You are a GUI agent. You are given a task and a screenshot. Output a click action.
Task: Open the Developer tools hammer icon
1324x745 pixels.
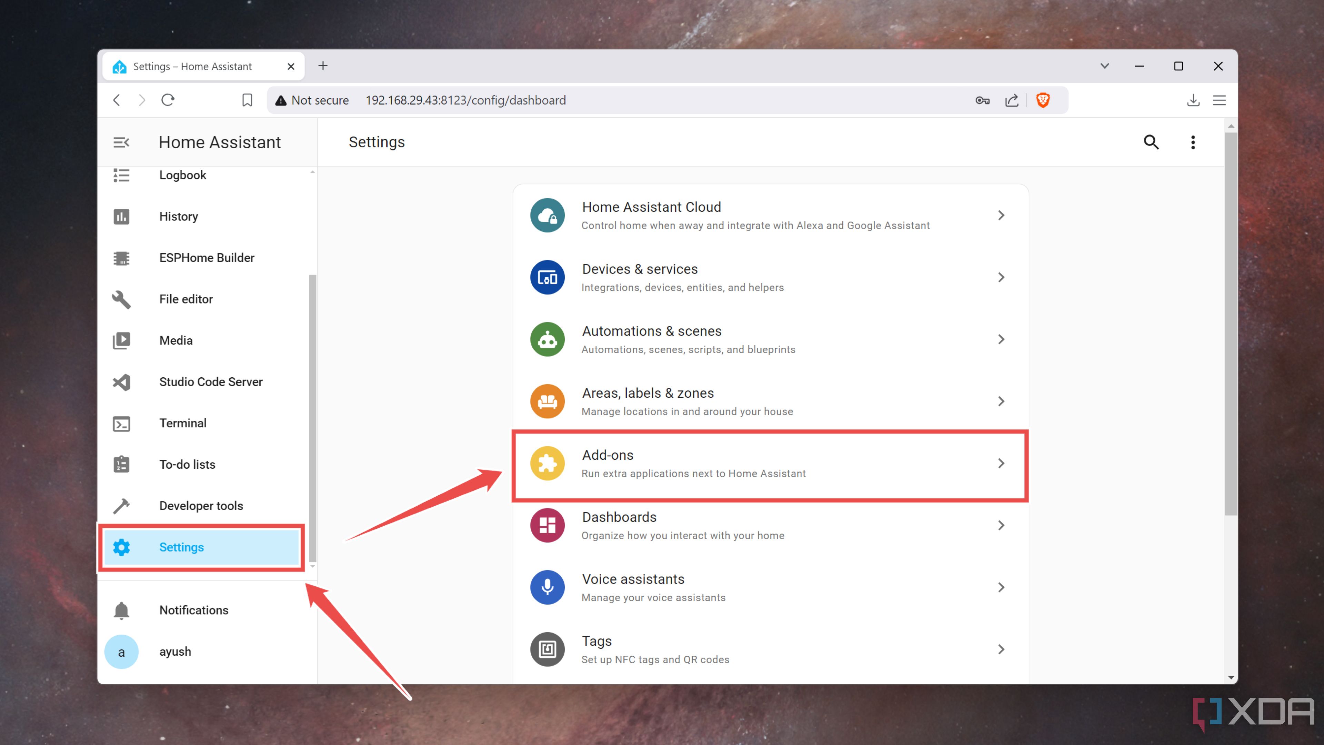tap(121, 506)
